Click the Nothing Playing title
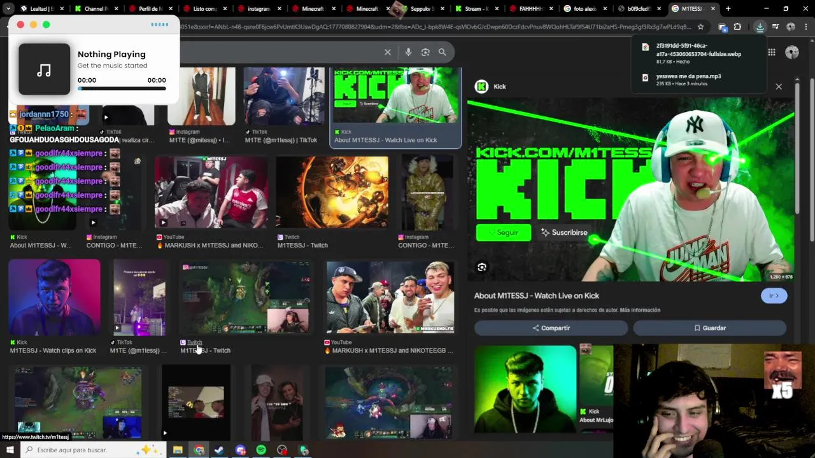The width and height of the screenshot is (815, 458). coord(111,55)
